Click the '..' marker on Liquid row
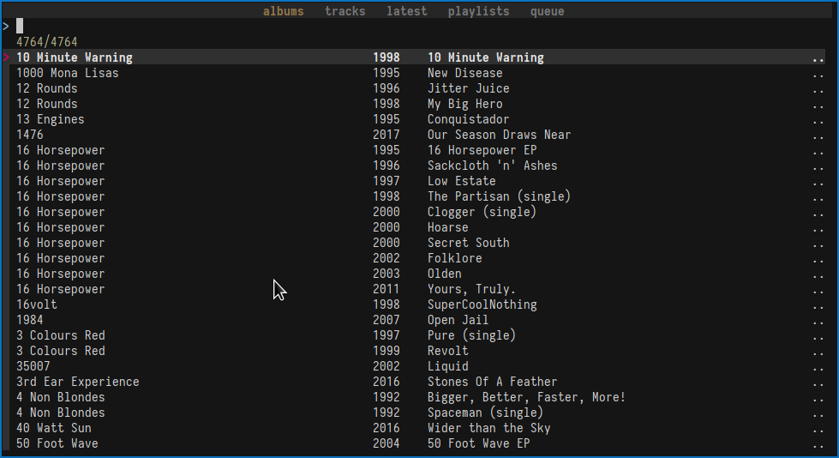The height and width of the screenshot is (458, 839). pos(818,369)
